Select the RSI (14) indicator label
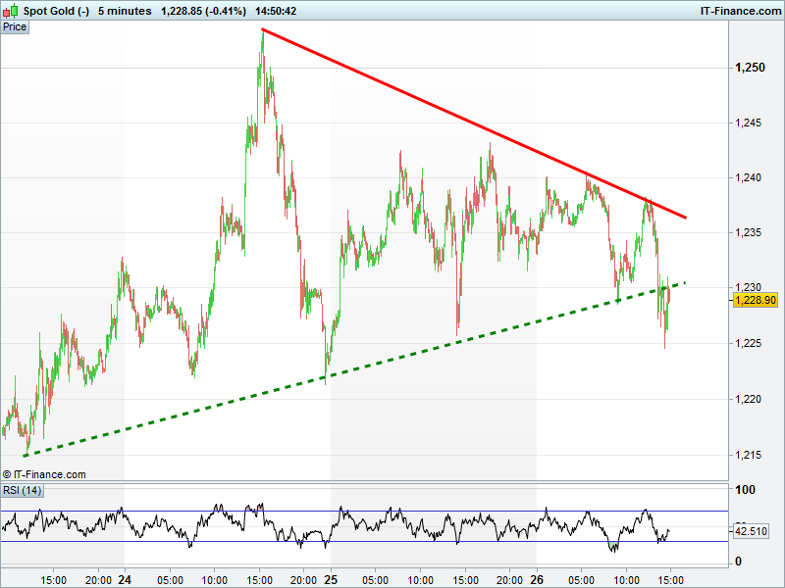This screenshot has width=785, height=588. point(22,490)
